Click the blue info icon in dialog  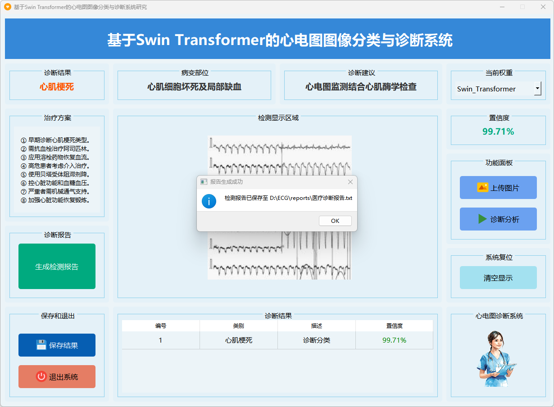coord(209,201)
